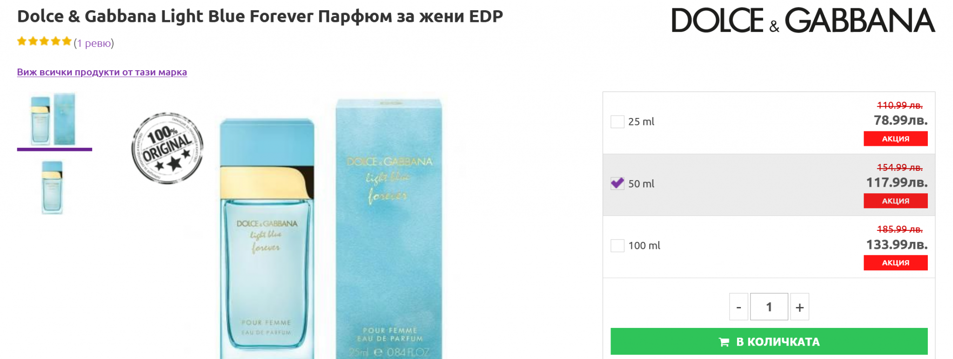Click the АКЦИЯ badge for 50 ml
The height and width of the screenshot is (359, 953).
[895, 201]
